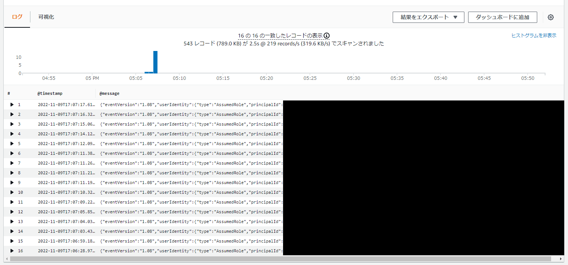Expand log record row 12
The height and width of the screenshot is (265, 568).
point(12,212)
